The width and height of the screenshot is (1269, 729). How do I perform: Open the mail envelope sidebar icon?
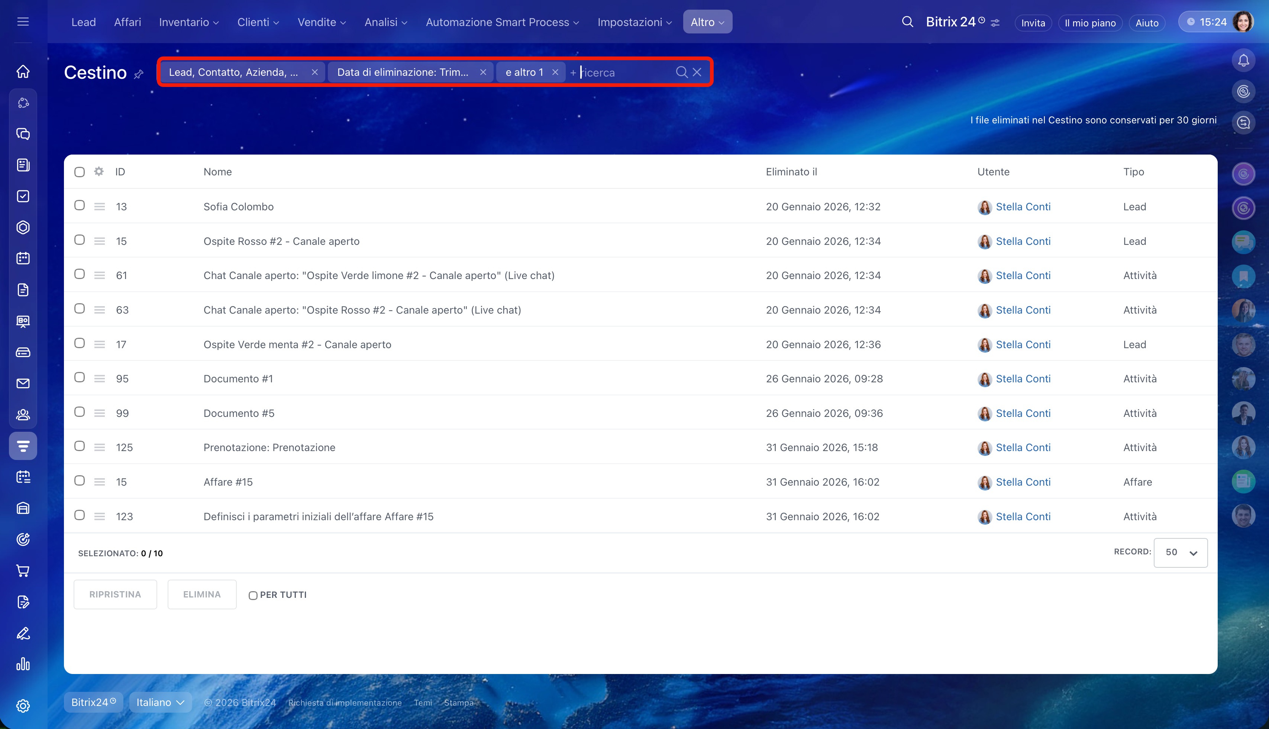(23, 383)
